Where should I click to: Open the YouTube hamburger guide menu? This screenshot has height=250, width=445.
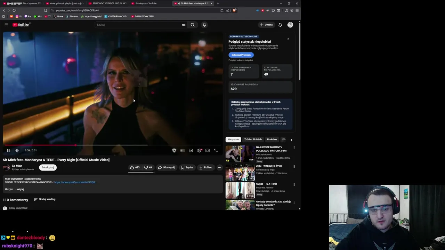(x=6, y=25)
